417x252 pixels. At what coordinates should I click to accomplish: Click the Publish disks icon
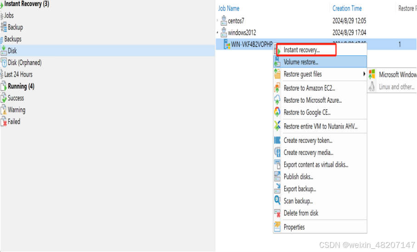[277, 176]
